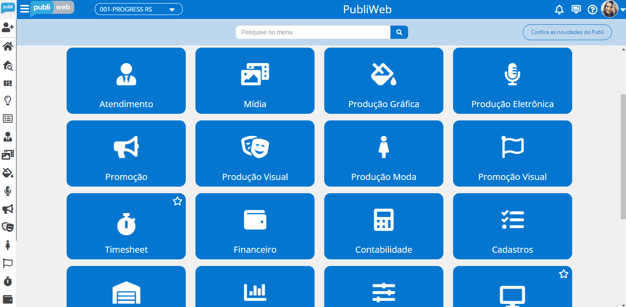Open the help question mark icon
626x307 pixels.
[x=592, y=9]
